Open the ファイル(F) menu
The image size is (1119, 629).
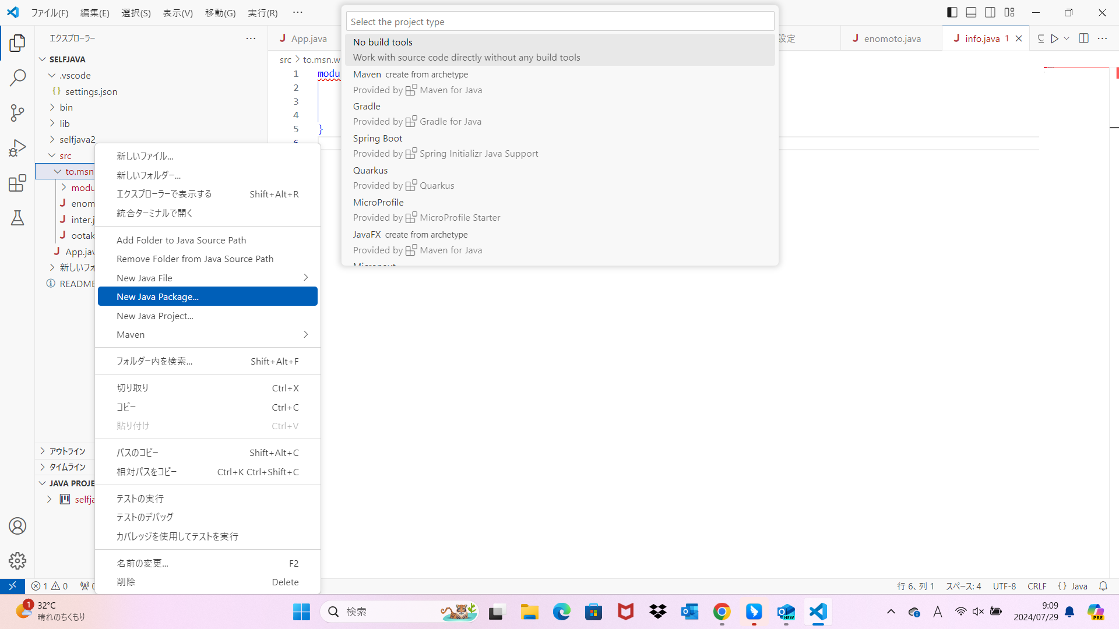(x=50, y=12)
